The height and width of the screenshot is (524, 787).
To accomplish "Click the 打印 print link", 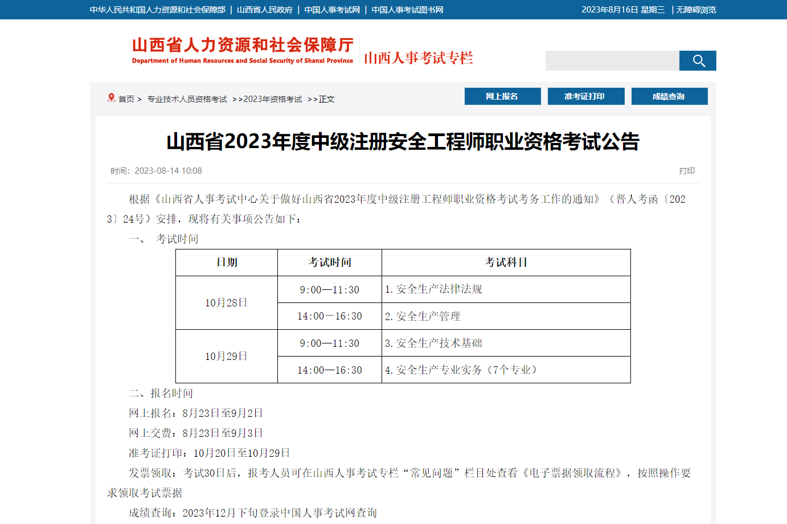I will 687,171.
